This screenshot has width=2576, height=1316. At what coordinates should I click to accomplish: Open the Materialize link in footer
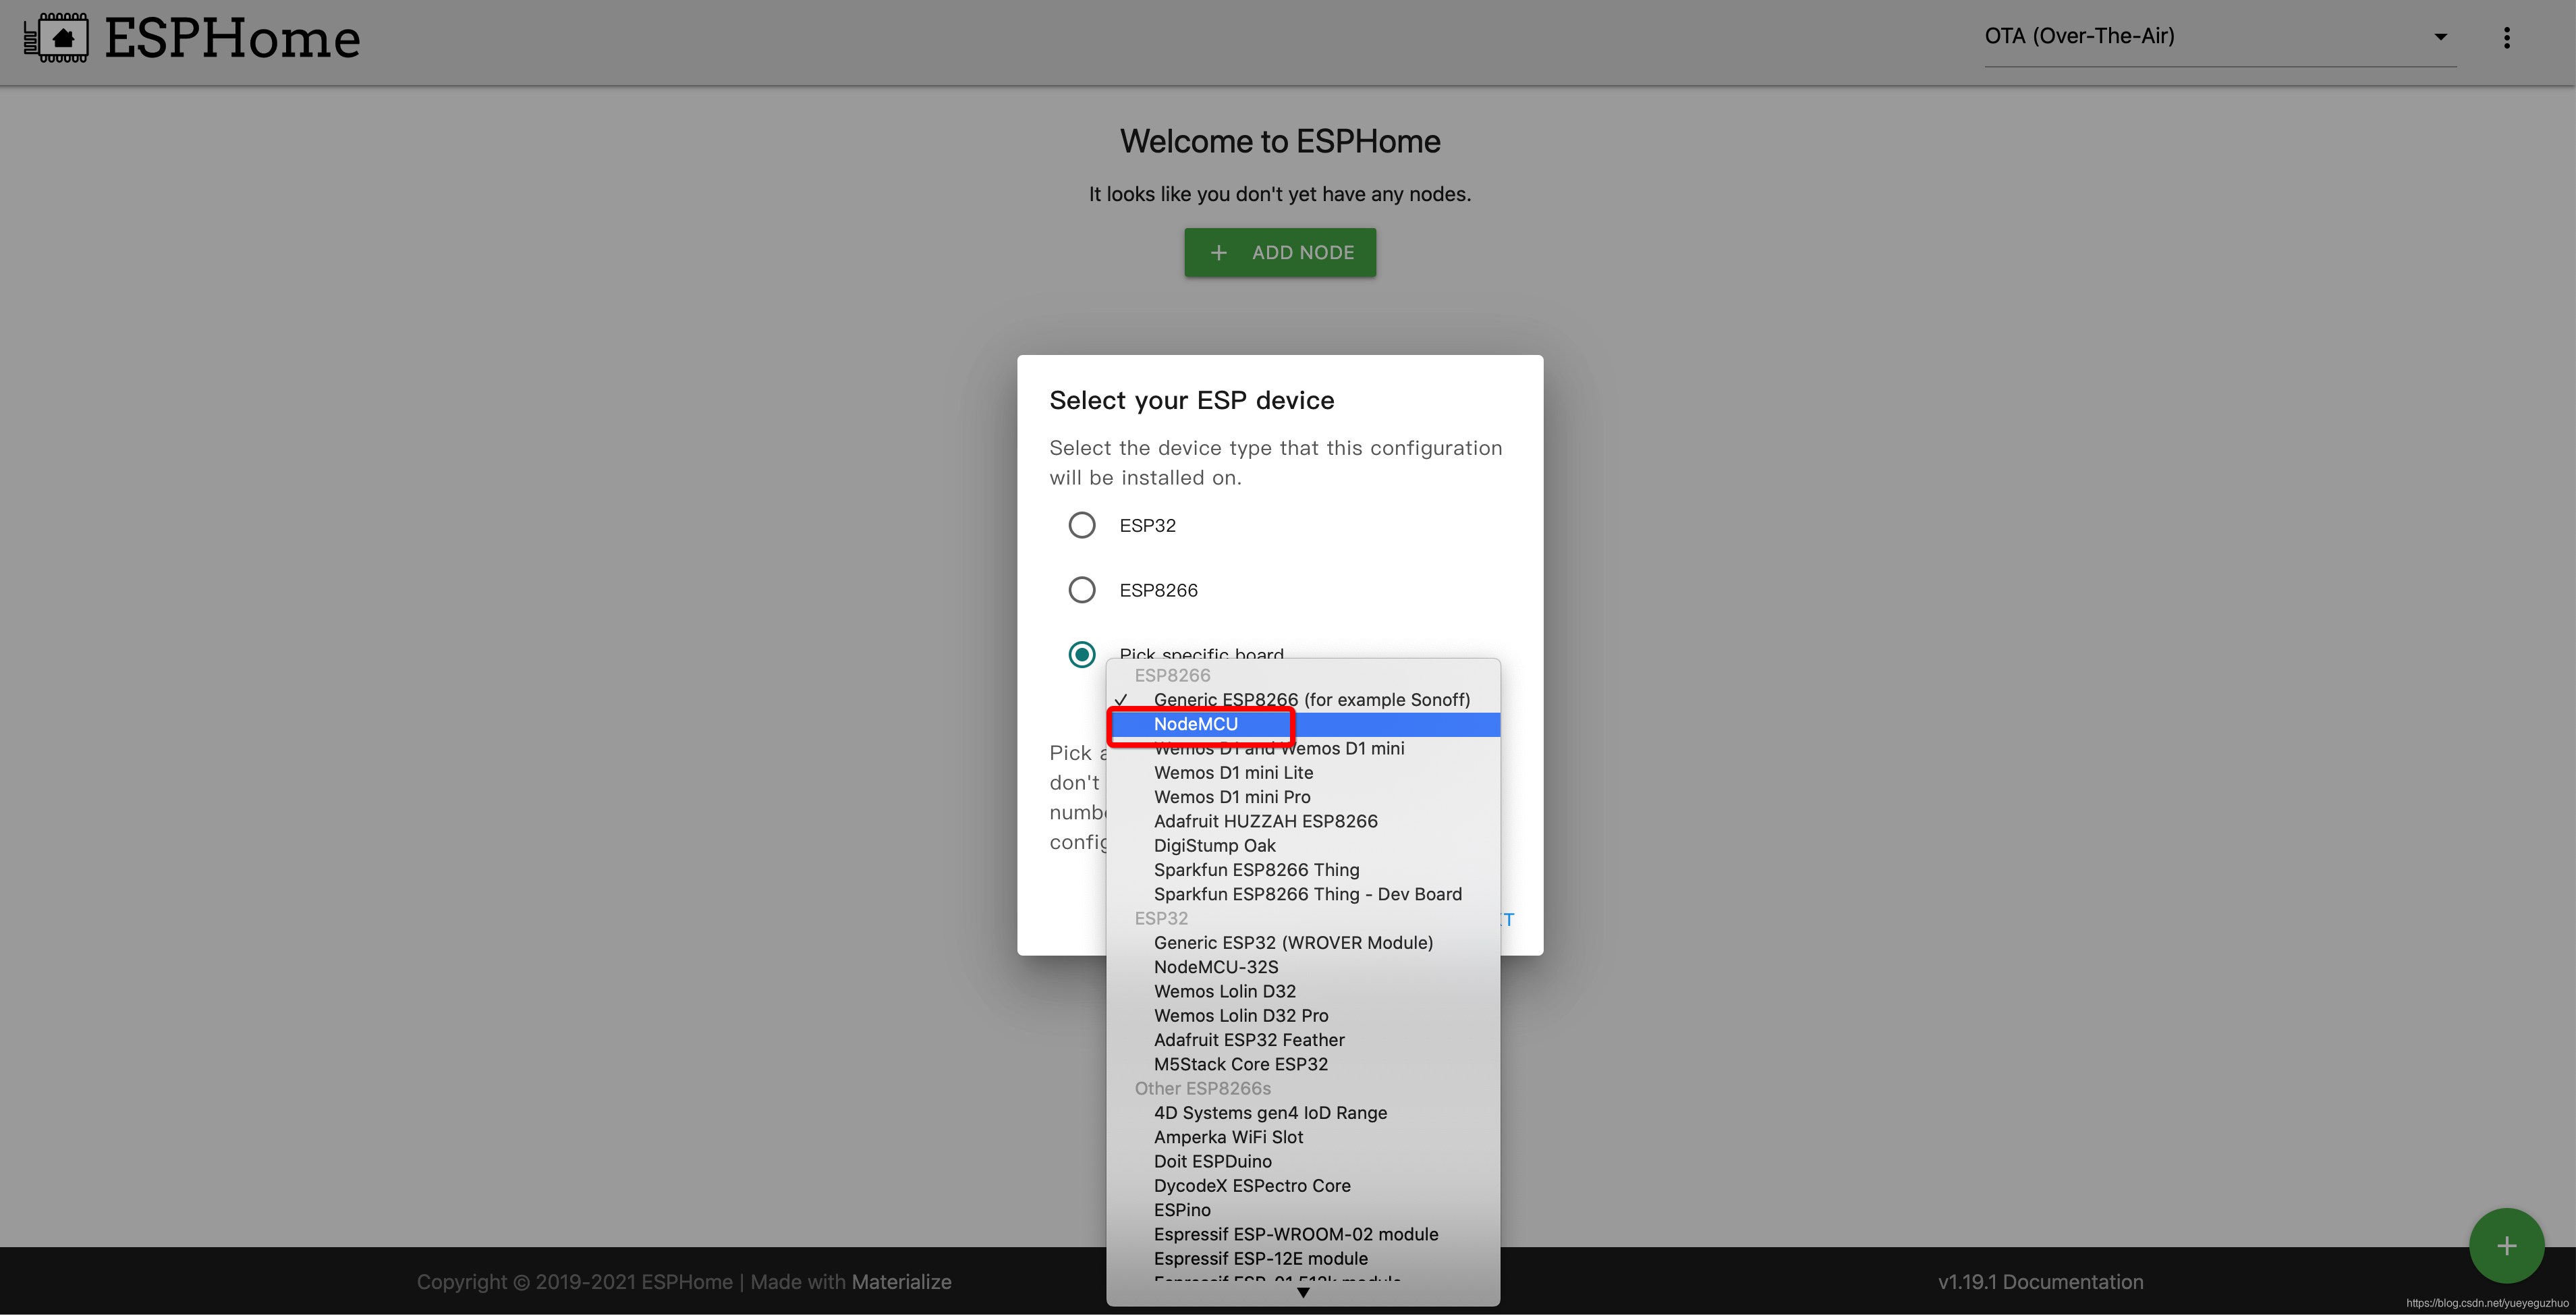point(901,1282)
